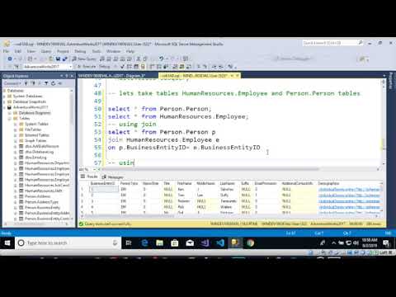Screen dimensions: 396x297
Task: Select BusinessEntityID cell in row 1
Action: [104, 190]
